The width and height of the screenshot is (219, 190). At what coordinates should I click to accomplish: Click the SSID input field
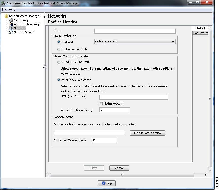[x=134, y=97]
